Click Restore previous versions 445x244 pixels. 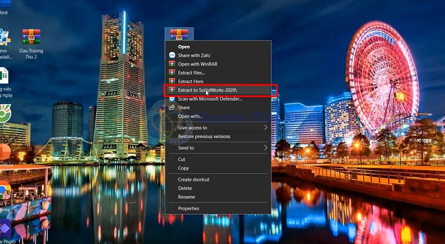click(x=204, y=136)
